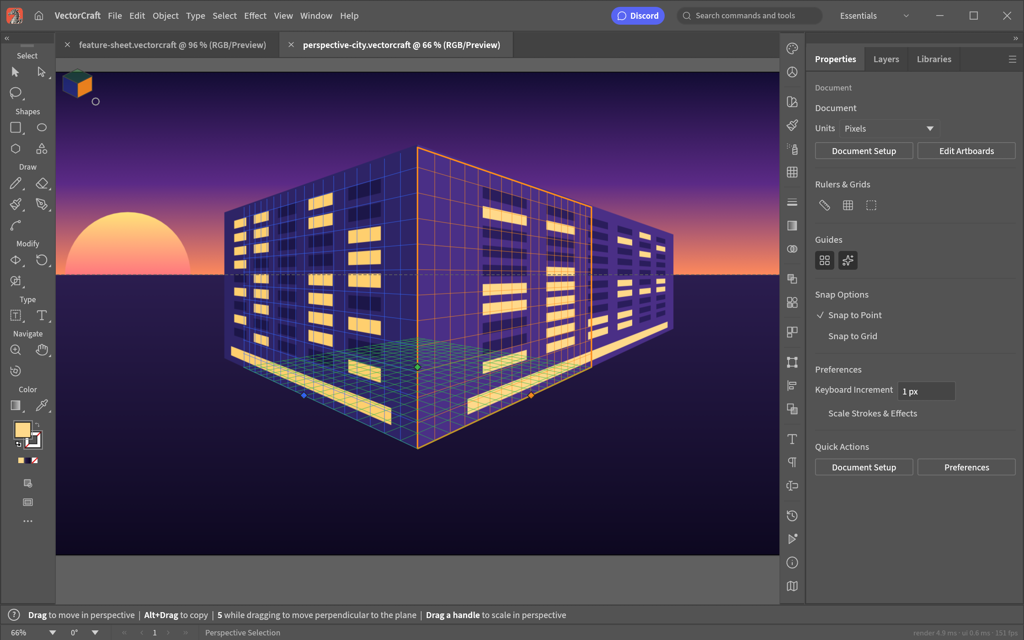Open the Paragraph panel icon
This screenshot has width=1024, height=640.
(x=792, y=462)
